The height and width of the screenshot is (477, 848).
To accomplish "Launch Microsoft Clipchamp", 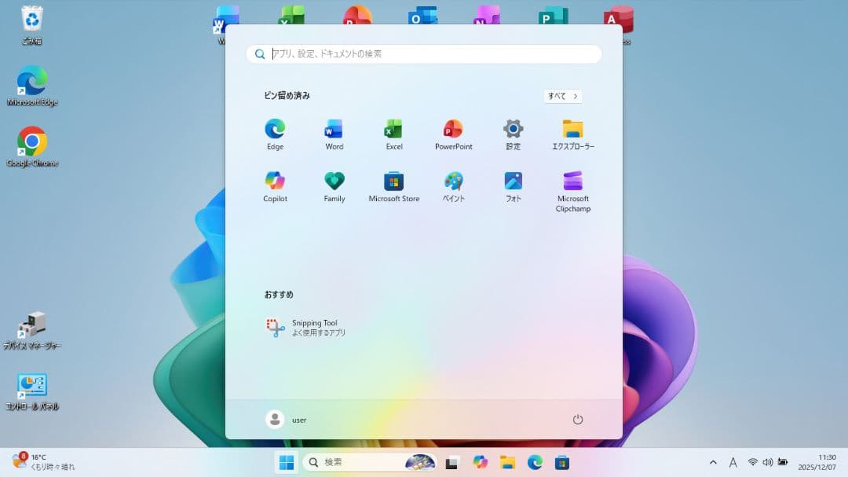I will (x=572, y=186).
